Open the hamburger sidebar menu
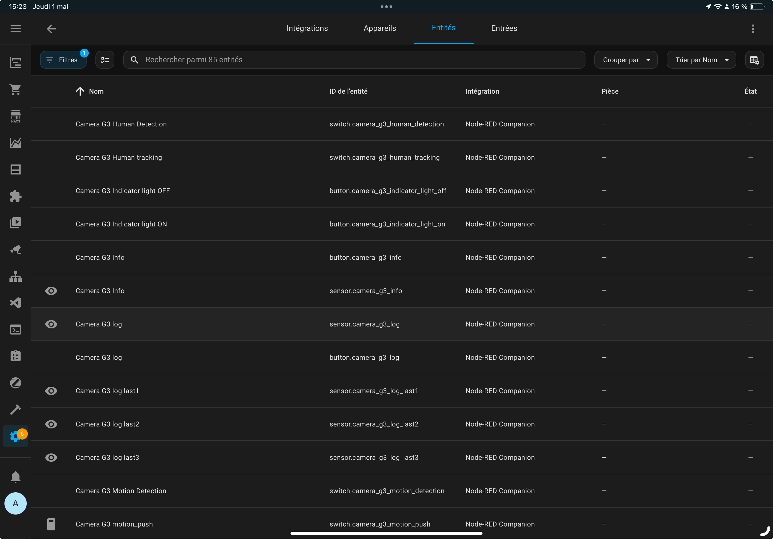Screen dimensions: 773x539 tap(16, 29)
